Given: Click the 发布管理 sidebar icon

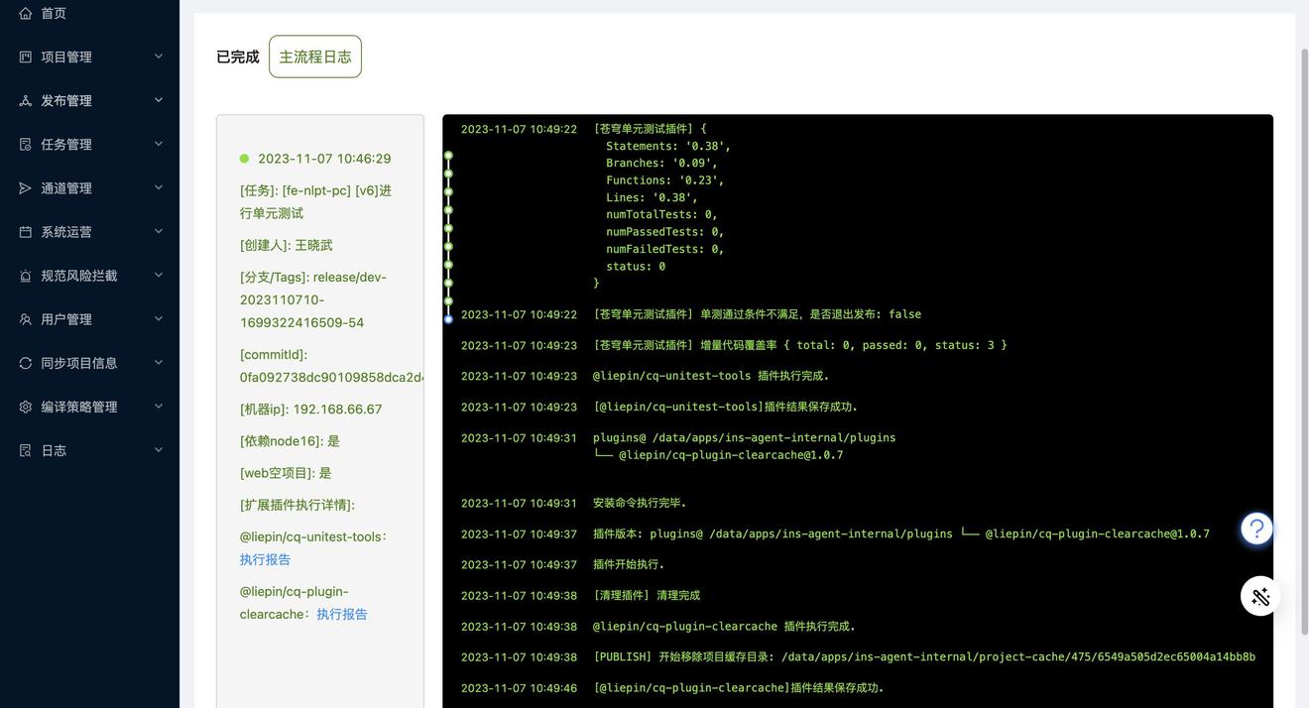Looking at the screenshot, I should click(26, 100).
